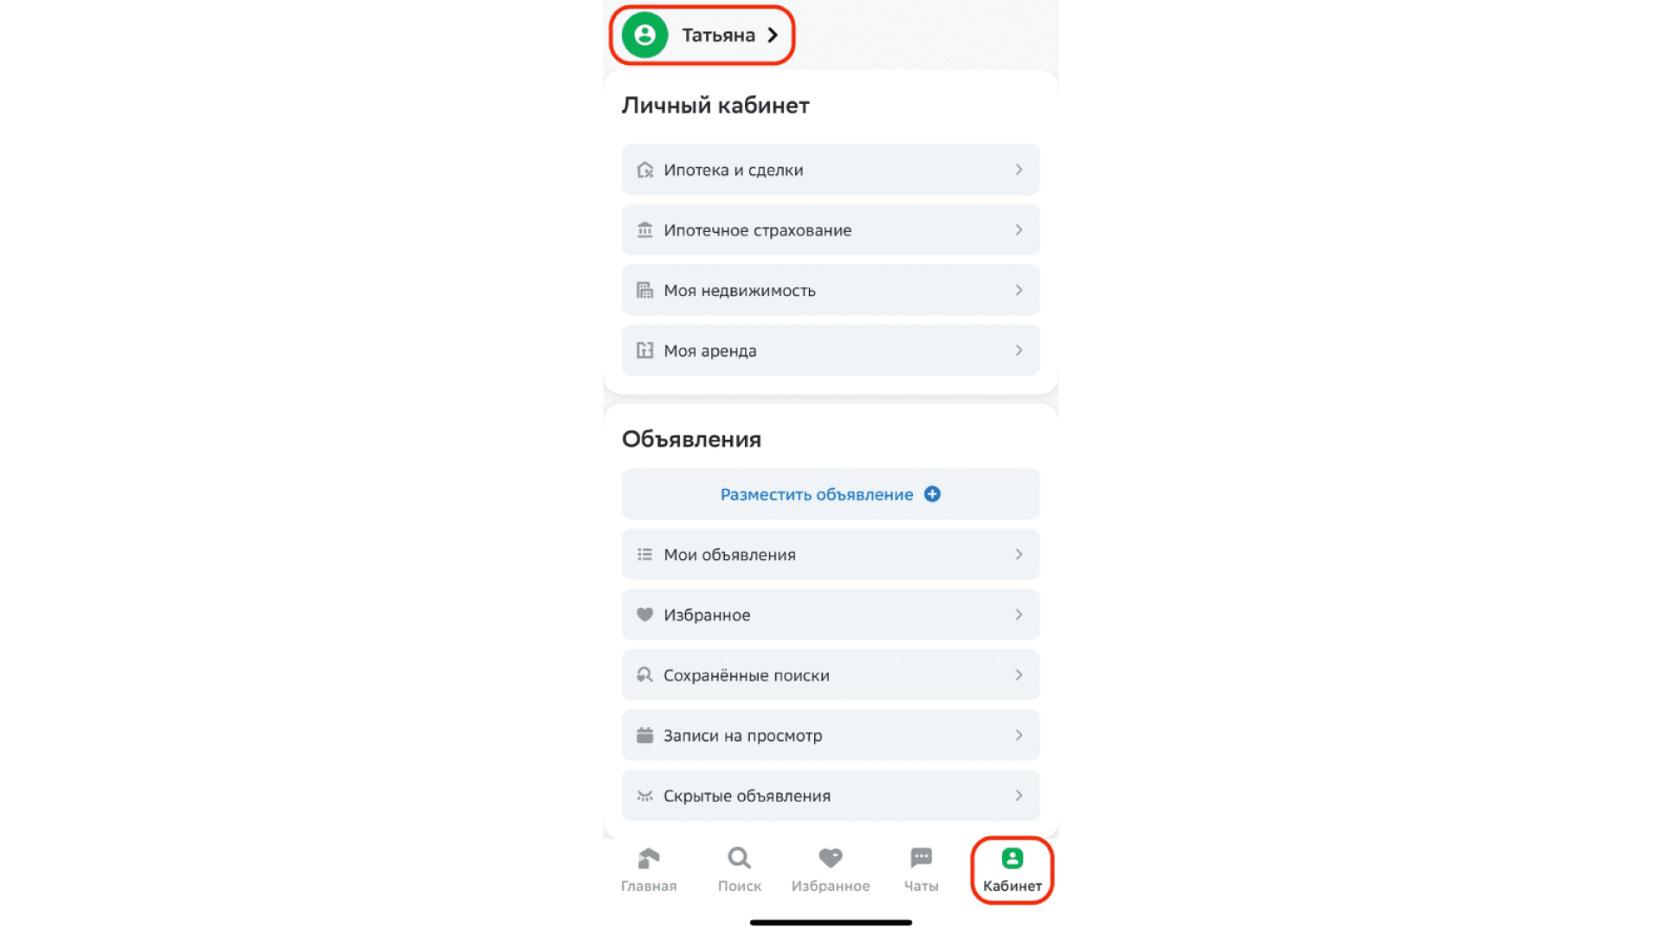Click the heart icon in Избранное row
This screenshot has width=1663, height=935.
click(x=645, y=615)
